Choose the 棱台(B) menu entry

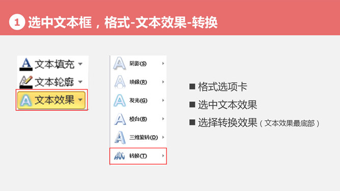(138, 119)
